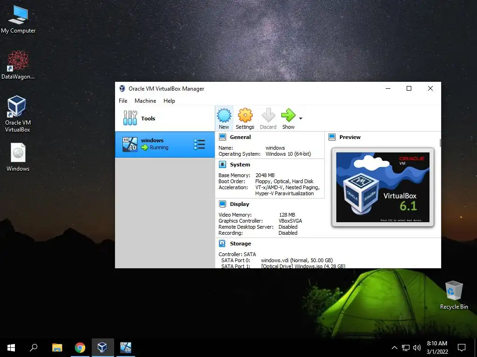Select the Oracle VM VirtualBox desktop shortcut
Image resolution: width=477 pixels, height=357 pixels.
17,114
